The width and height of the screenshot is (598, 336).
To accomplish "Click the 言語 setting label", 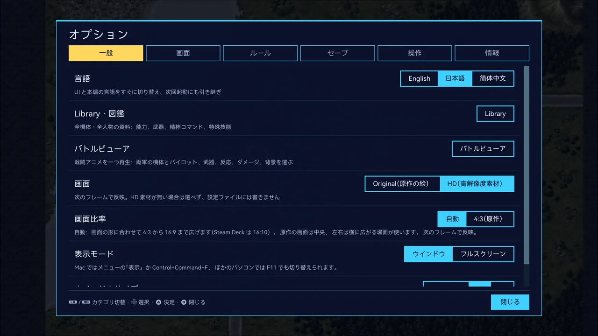I will coord(82,78).
